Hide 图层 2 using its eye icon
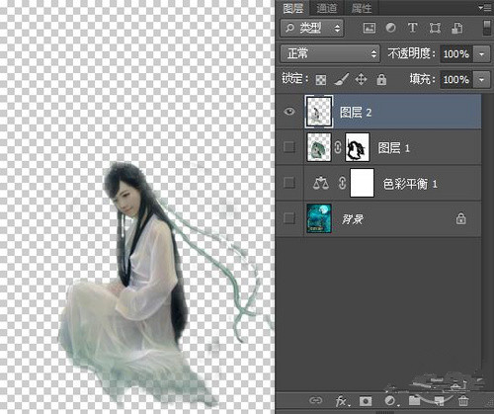Viewport: 494px width, 414px height. [289, 112]
